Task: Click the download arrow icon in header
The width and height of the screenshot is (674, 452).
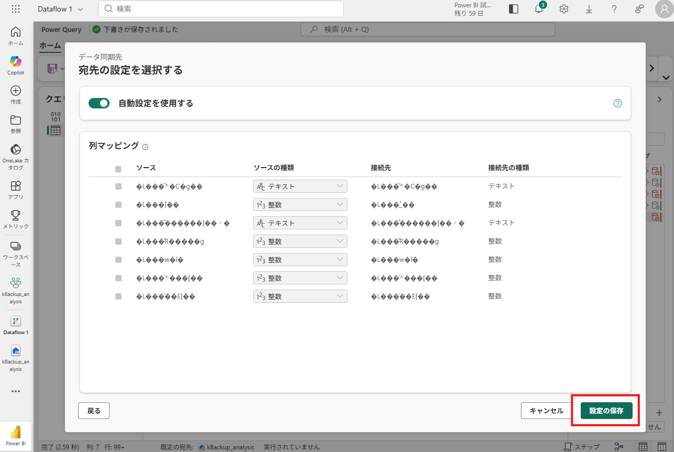Action: tap(589, 9)
